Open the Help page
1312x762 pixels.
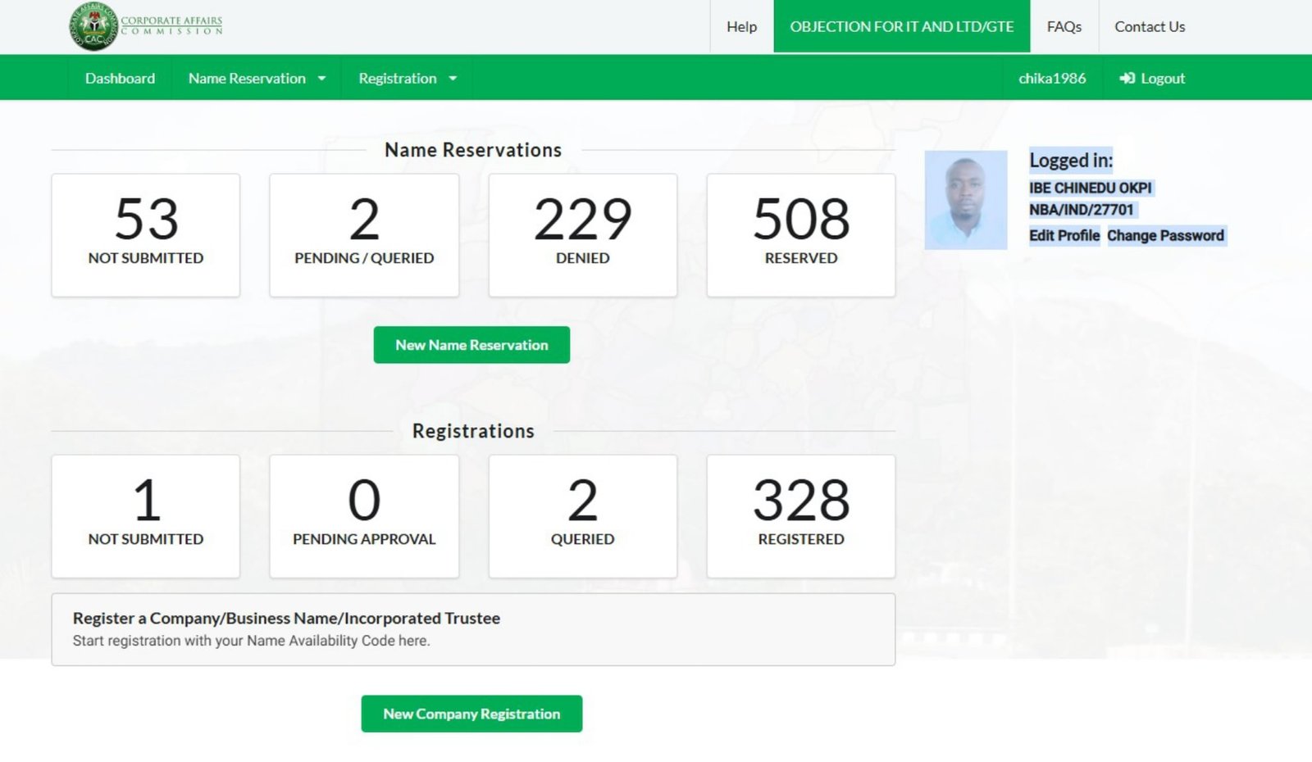point(741,26)
